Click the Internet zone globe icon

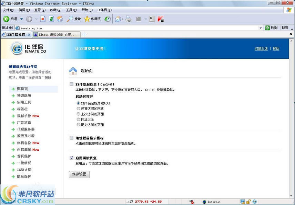[x=204, y=202]
